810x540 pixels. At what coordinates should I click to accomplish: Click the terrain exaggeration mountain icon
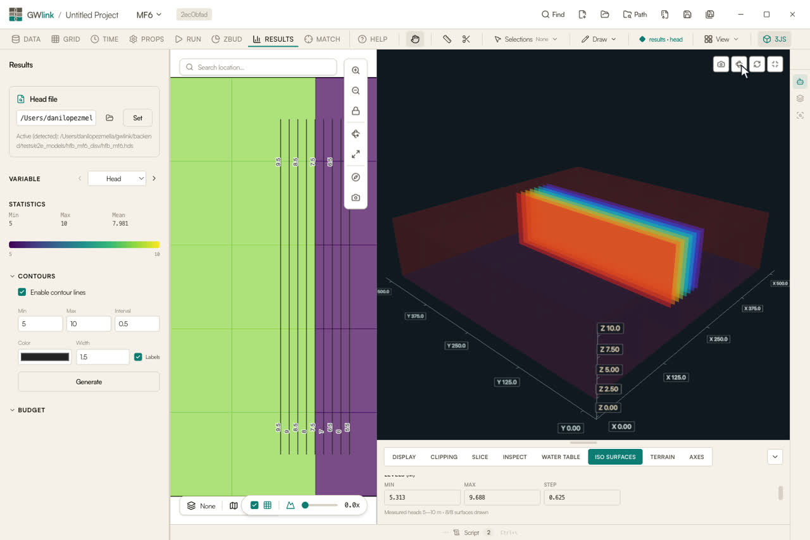[290, 505]
